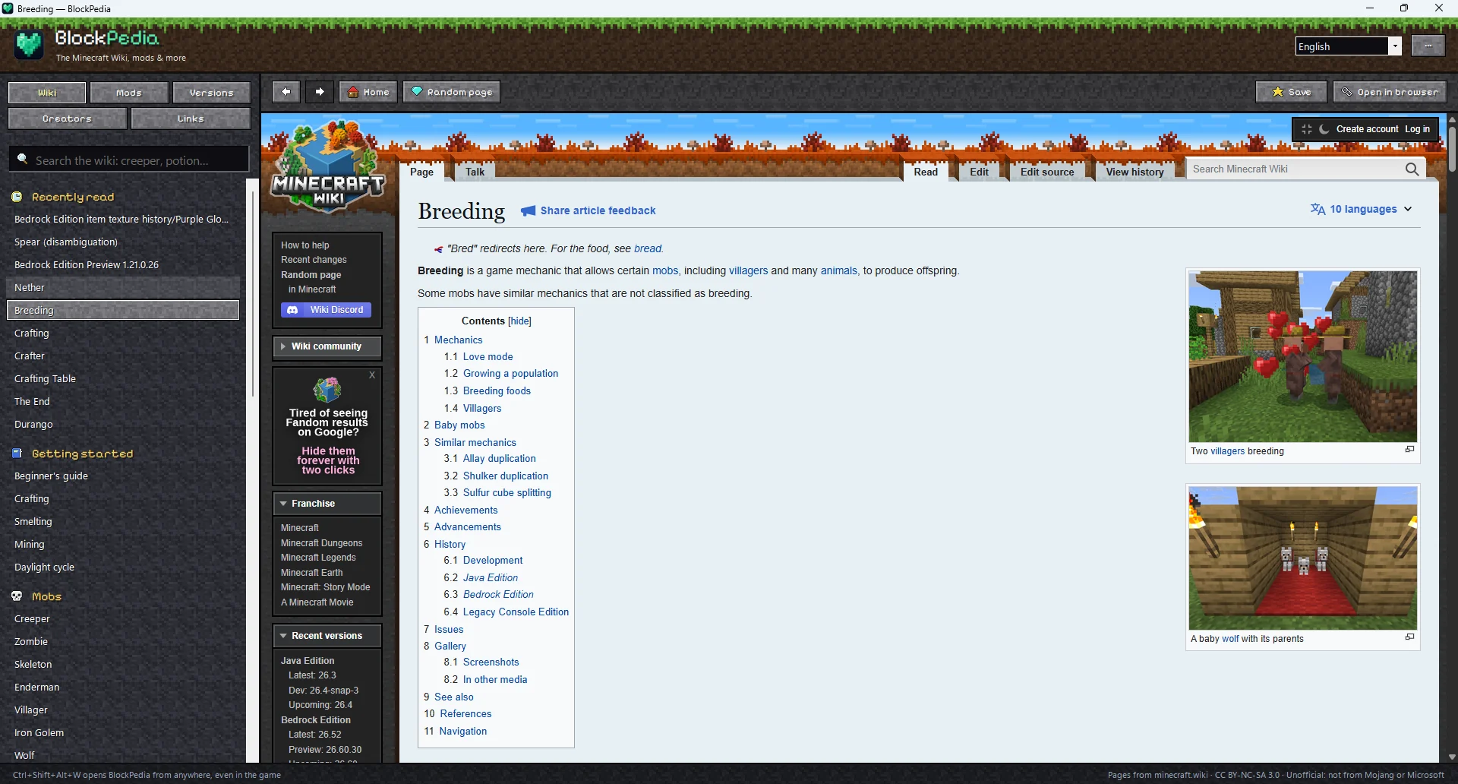Enlarge the Two villagers breeding image
Viewport: 1458px width, 784px height.
pos(1409,450)
